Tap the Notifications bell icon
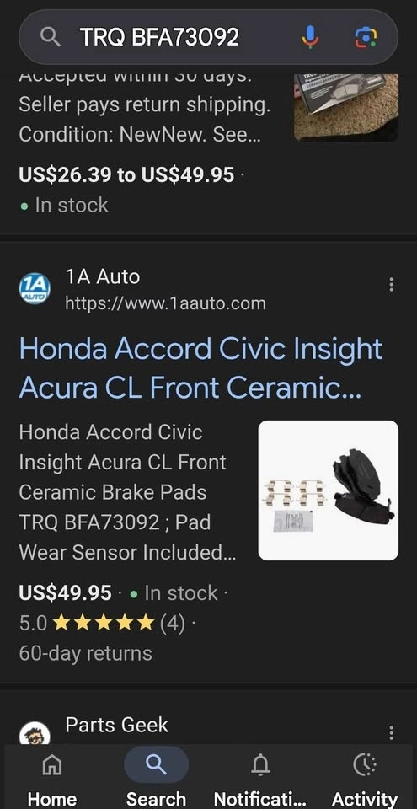 260,764
